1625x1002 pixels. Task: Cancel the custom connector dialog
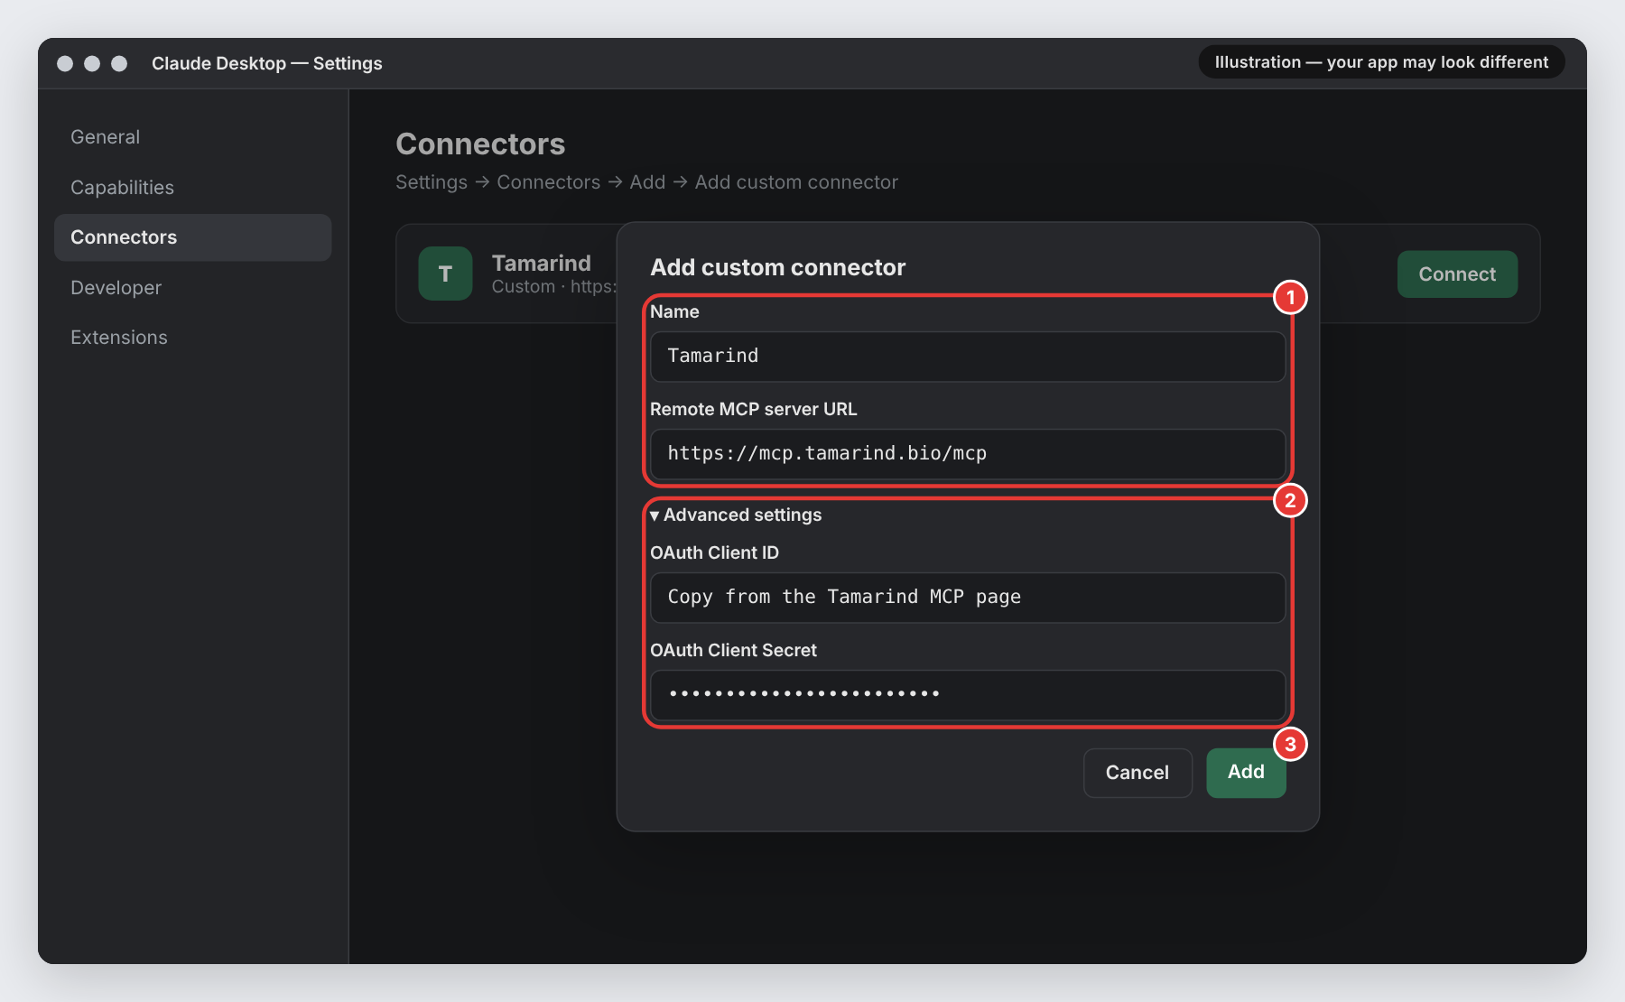(1137, 773)
